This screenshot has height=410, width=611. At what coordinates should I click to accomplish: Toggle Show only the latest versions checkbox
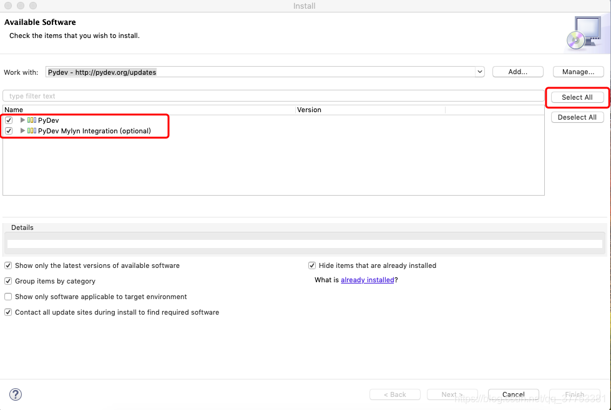(x=8, y=265)
